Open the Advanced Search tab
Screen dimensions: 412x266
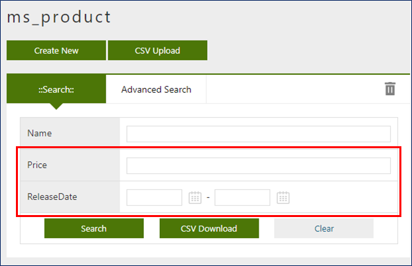point(156,89)
